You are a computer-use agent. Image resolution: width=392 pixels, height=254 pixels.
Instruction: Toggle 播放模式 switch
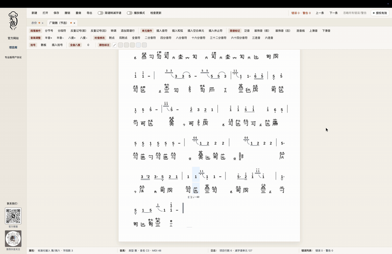130,13
